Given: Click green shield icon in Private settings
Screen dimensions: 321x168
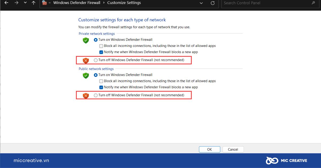Looking at the screenshot, I should click(86, 41).
